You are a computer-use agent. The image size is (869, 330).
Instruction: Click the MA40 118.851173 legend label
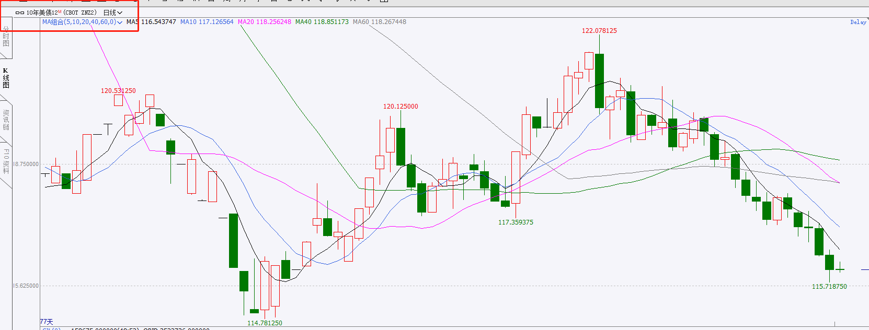click(x=322, y=22)
